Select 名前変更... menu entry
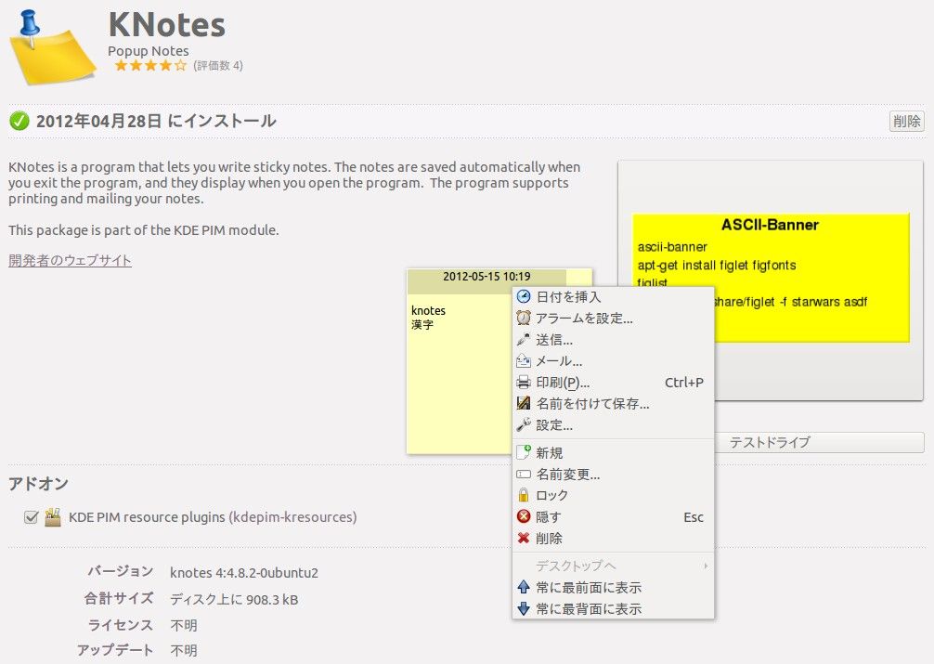Image resolution: width=934 pixels, height=664 pixels. coord(613,475)
